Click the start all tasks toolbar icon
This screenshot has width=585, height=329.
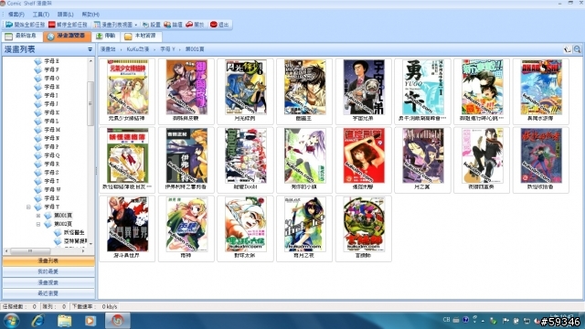pos(9,25)
